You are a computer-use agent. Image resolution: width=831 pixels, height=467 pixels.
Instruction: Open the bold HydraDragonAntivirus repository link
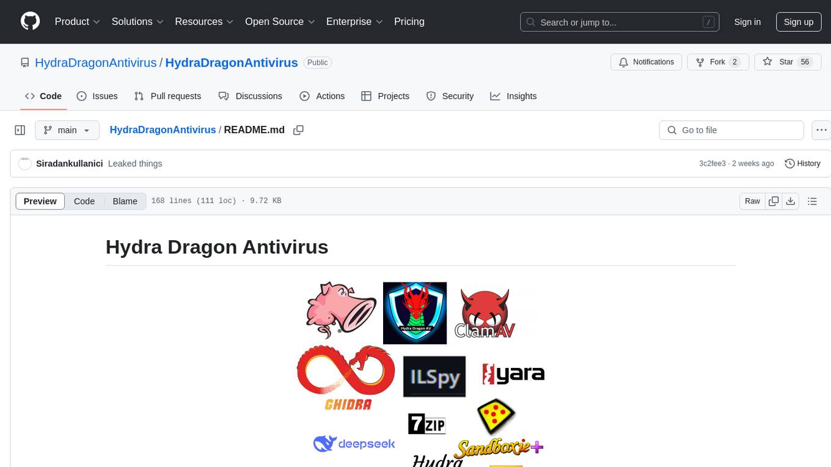tap(232, 62)
